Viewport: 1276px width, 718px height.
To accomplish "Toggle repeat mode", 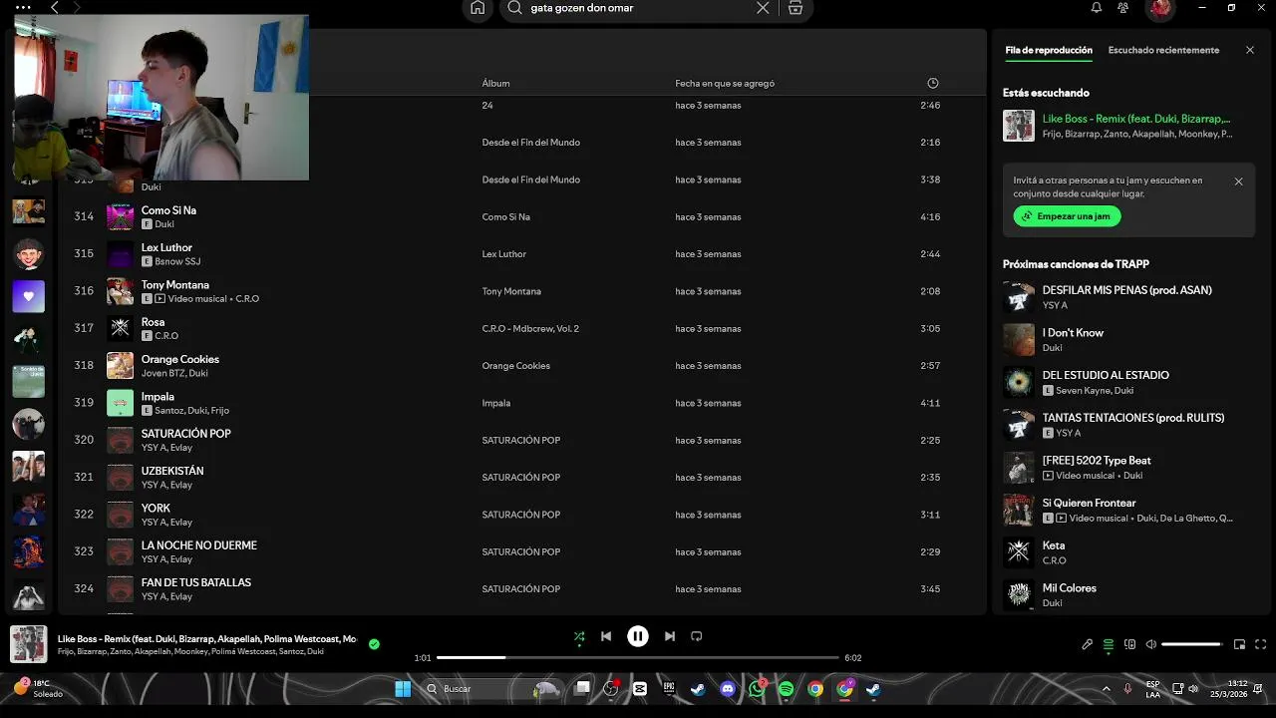I will point(697,636).
